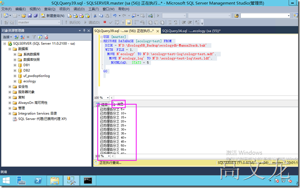This screenshot has width=300, height=188.
Task: Open File Explorer from taskbar
Action: [55, 181]
